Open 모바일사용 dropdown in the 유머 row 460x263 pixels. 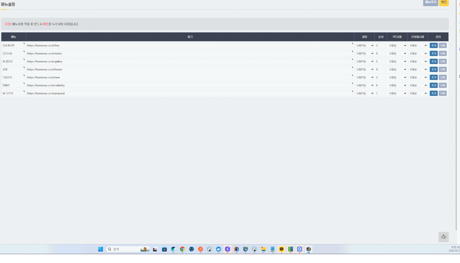[x=418, y=69]
